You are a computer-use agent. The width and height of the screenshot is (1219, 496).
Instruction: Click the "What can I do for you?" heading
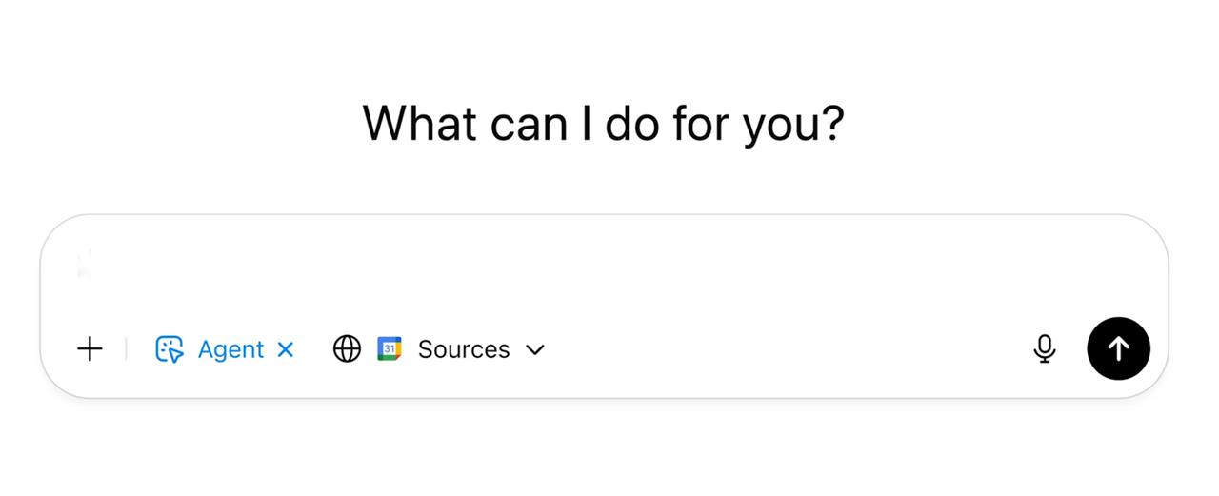[604, 124]
